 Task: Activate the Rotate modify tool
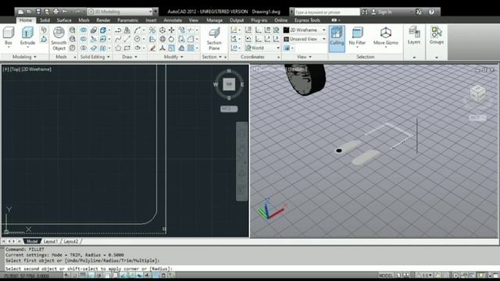(x=172, y=39)
